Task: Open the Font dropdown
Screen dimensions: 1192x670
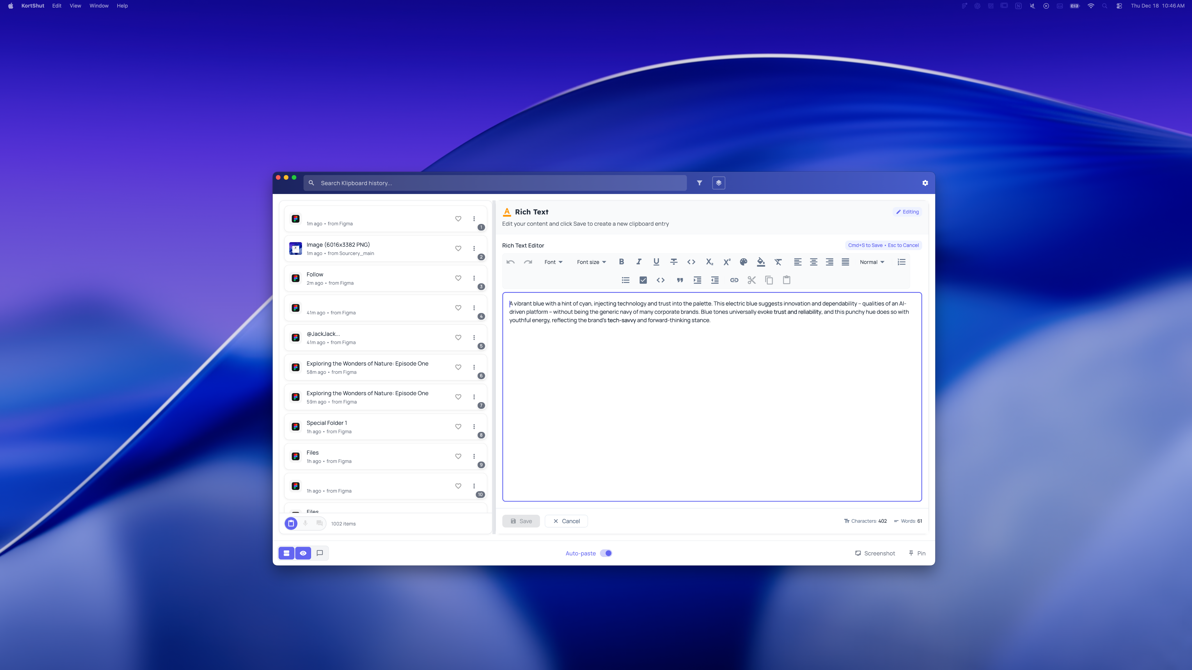Action: (554, 262)
